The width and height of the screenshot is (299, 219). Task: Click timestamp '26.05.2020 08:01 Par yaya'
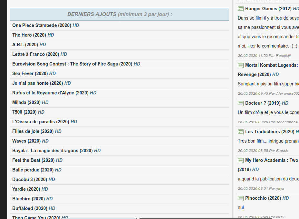coord(261,188)
